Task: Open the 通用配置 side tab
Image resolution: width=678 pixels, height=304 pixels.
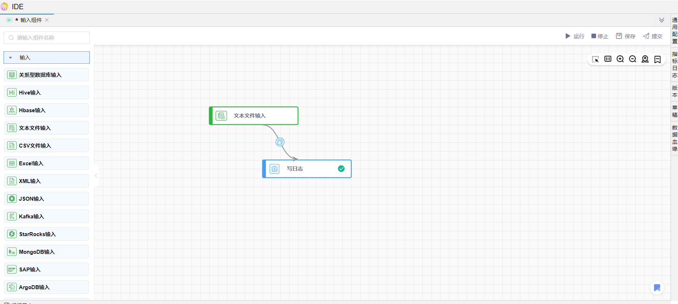Action: tap(675, 31)
